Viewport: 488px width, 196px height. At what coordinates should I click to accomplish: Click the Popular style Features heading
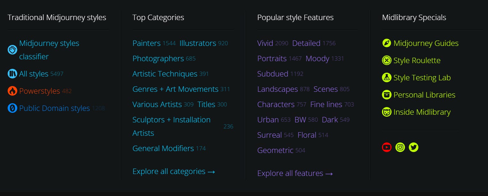295,18
